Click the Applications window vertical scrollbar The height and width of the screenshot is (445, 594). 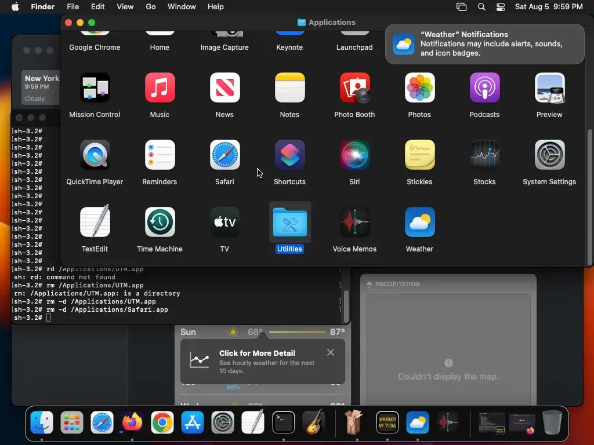(589, 197)
